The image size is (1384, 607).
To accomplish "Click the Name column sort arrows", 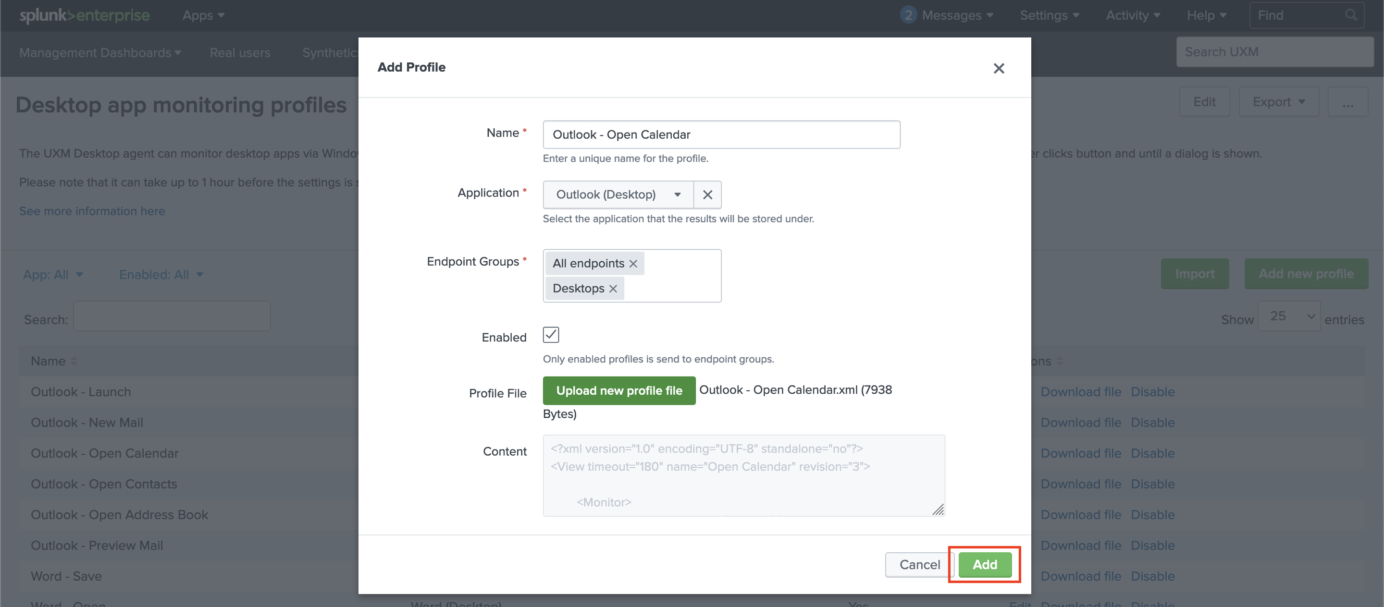I will 74,361.
